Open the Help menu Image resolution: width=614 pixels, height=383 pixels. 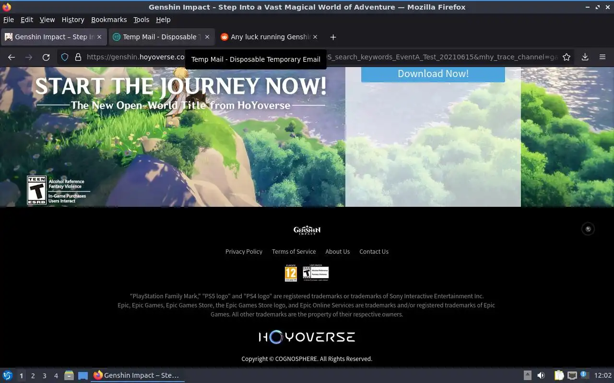click(163, 20)
